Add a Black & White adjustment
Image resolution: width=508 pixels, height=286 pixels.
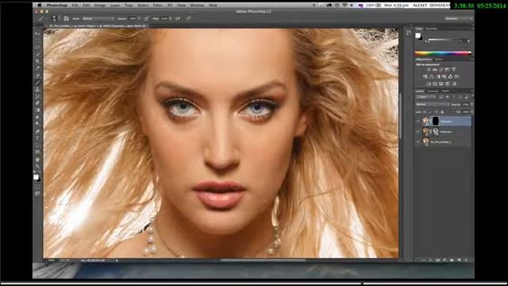point(437,76)
